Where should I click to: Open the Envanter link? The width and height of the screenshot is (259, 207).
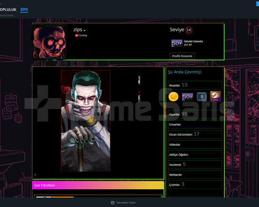coord(195,125)
